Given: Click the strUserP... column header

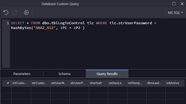Looking at the screenshot, I should (x=79, y=83).
